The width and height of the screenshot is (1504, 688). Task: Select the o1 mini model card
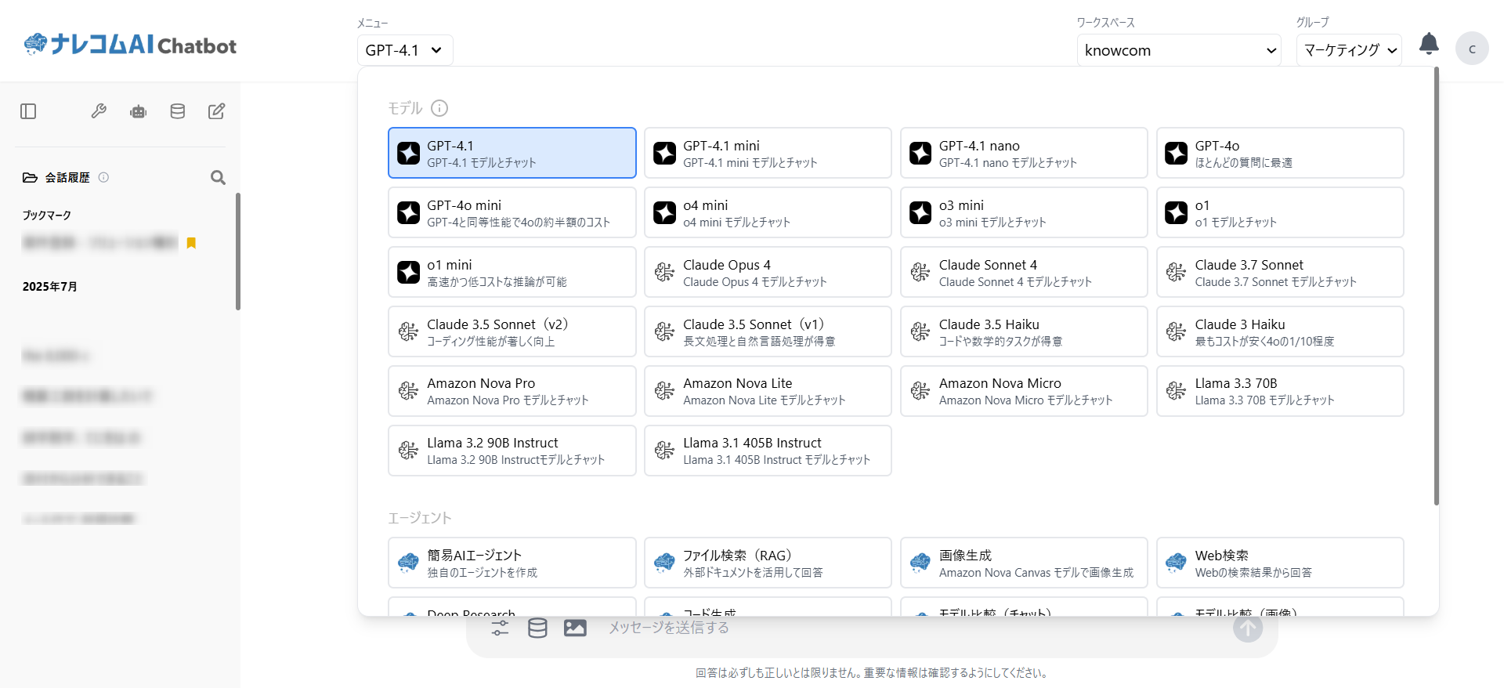pos(512,272)
